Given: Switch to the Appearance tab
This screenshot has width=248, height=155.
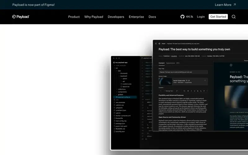Looking at the screenshot, I should tap(170, 63).
